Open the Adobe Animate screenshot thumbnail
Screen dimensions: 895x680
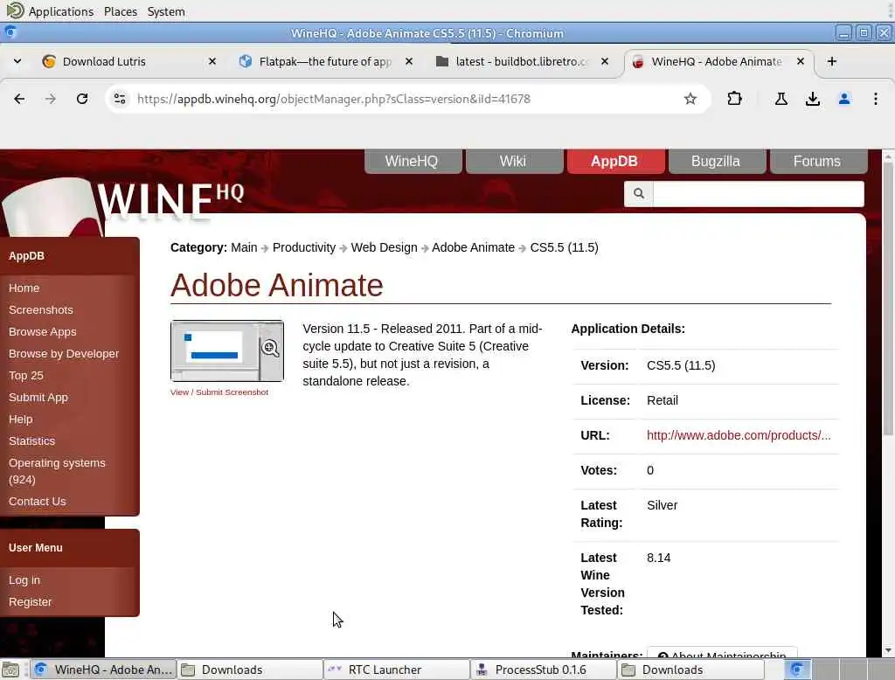[x=226, y=350]
